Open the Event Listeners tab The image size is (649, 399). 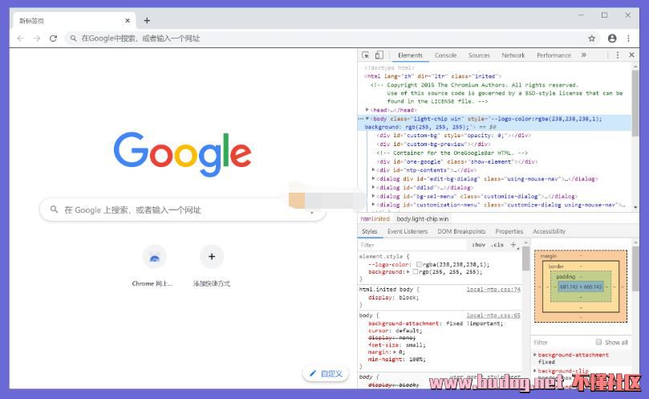pyautogui.click(x=408, y=231)
